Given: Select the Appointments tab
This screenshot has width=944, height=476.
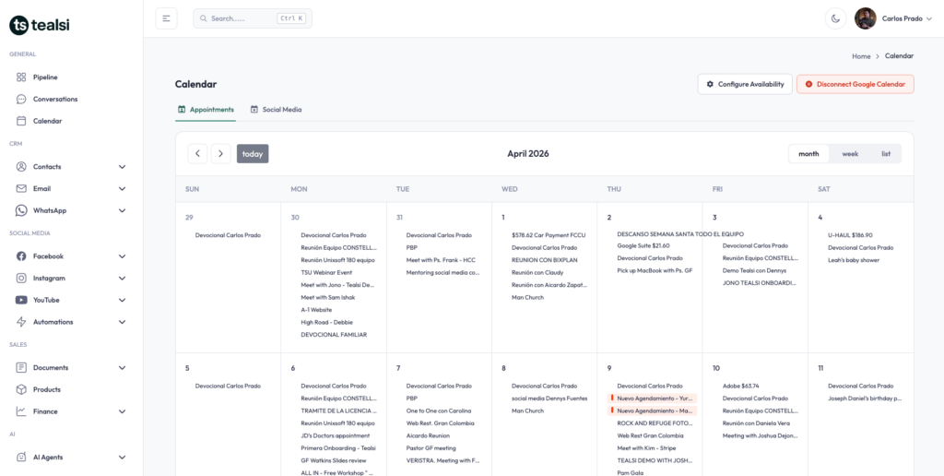Looking at the screenshot, I should (x=206, y=110).
